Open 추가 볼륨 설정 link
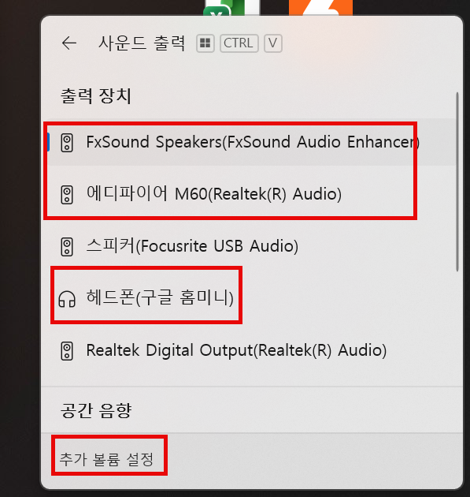The image size is (470, 497). pos(106,459)
